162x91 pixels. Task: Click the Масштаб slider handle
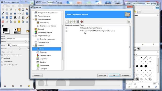(20, 49)
